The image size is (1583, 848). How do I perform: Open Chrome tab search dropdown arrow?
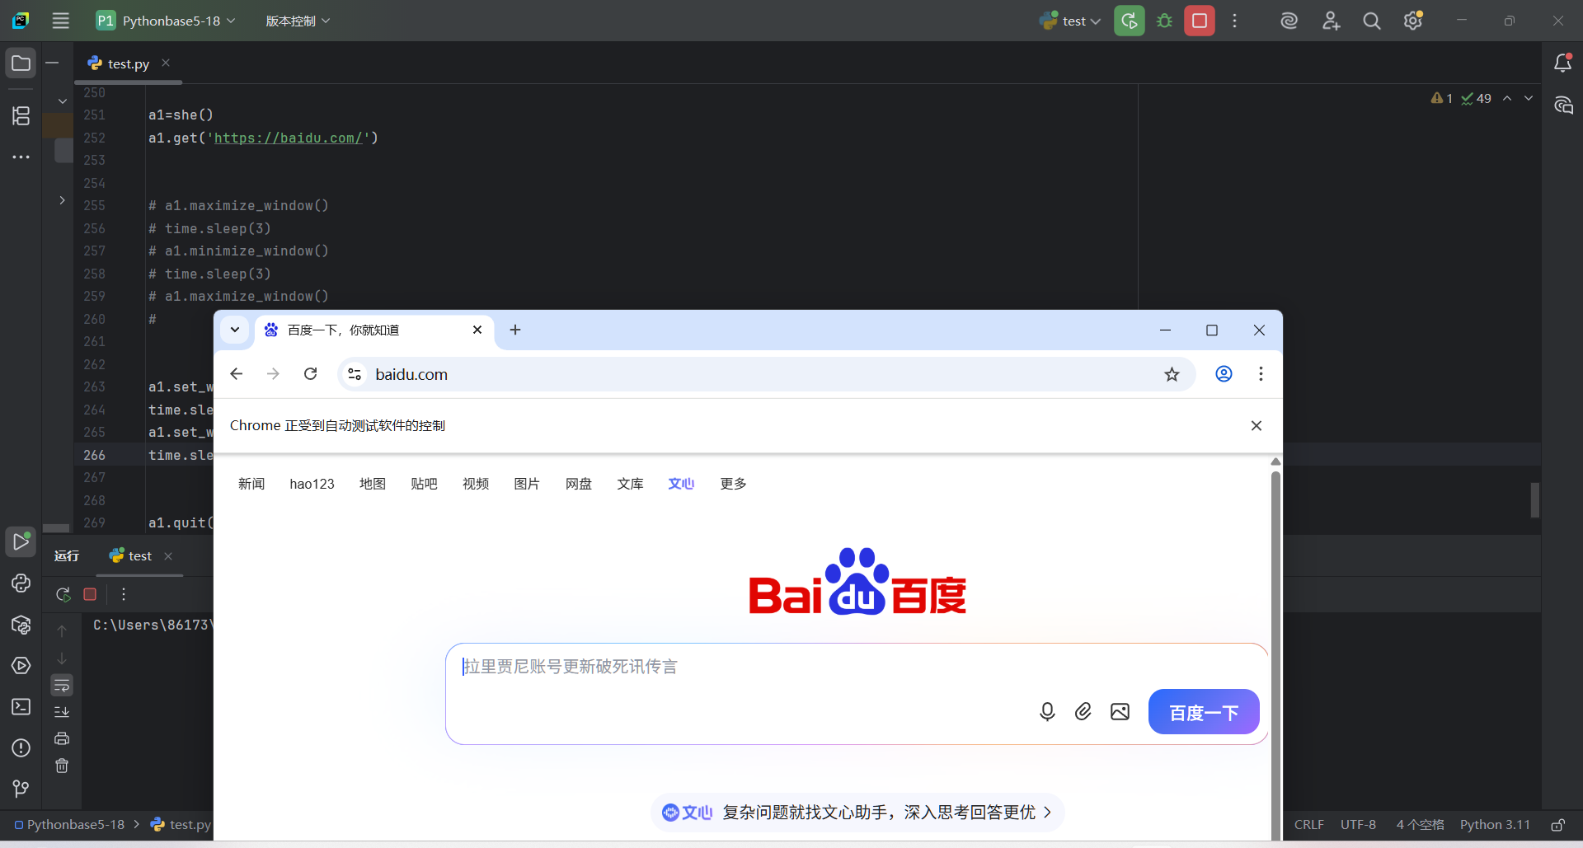(x=235, y=330)
